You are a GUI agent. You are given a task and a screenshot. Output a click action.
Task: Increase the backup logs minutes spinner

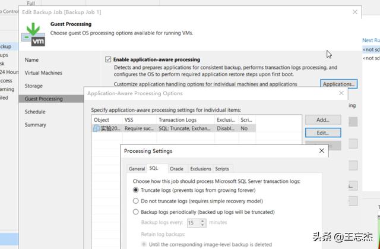203,221
